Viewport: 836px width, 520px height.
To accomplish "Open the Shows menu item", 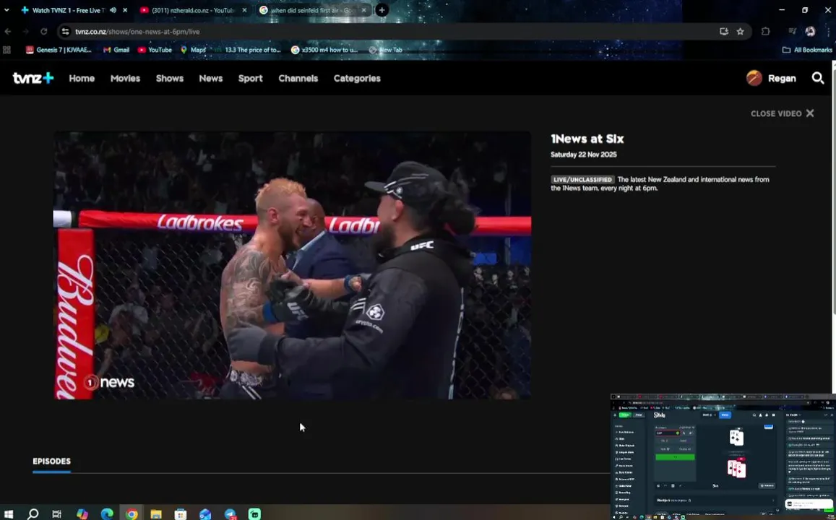I will 170,78.
